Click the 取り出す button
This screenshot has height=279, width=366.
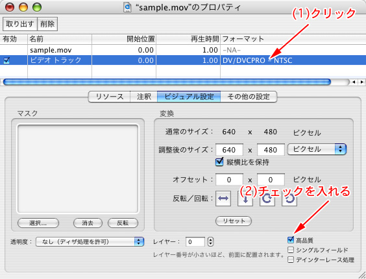(20, 24)
